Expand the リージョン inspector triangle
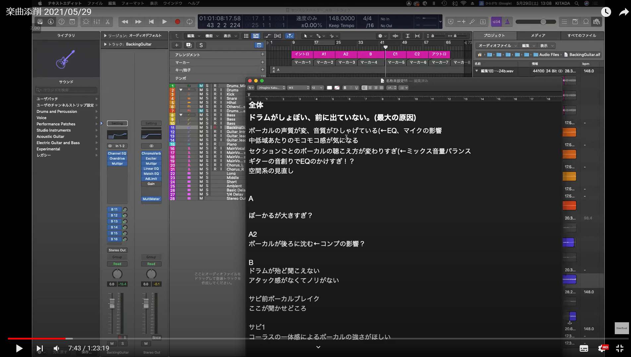 pos(105,35)
